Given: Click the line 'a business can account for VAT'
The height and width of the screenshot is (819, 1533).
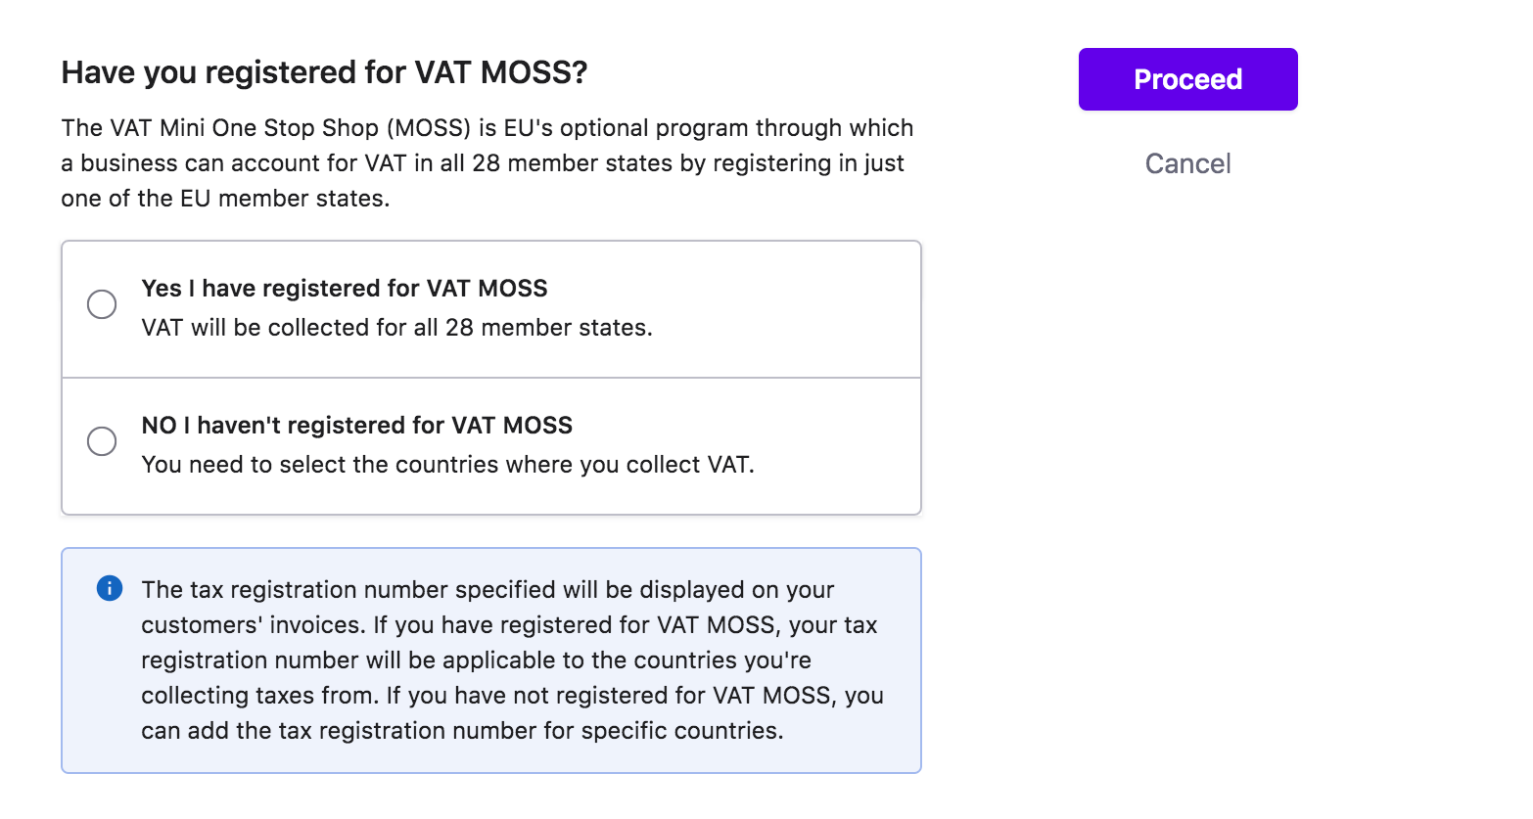Looking at the screenshot, I should [483, 163].
